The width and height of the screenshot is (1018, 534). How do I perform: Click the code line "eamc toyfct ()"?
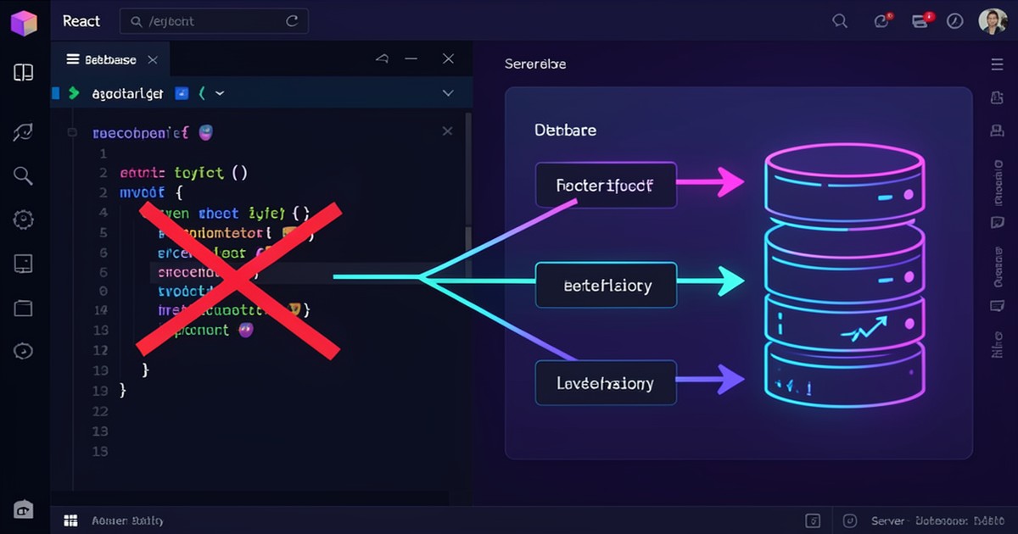click(183, 173)
